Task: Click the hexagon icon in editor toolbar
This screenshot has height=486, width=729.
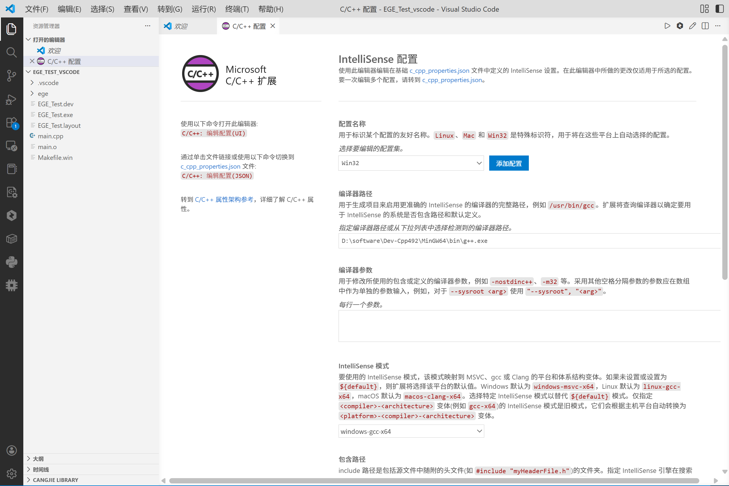Action: pyautogui.click(x=680, y=26)
